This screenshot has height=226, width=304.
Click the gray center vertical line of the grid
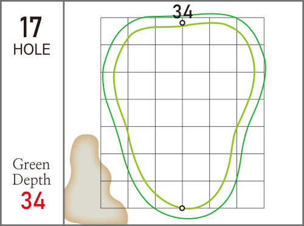pos(182,114)
